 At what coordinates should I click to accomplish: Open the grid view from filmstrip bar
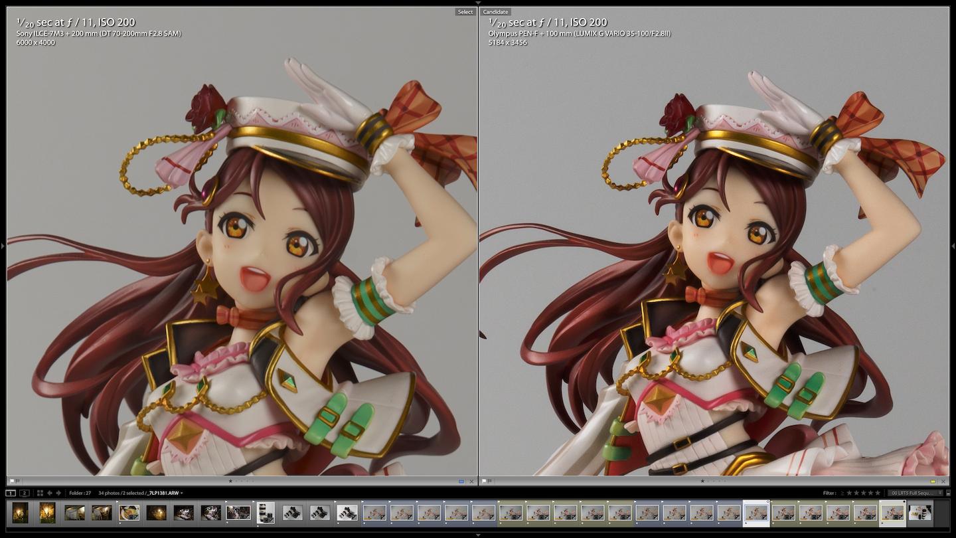40,493
